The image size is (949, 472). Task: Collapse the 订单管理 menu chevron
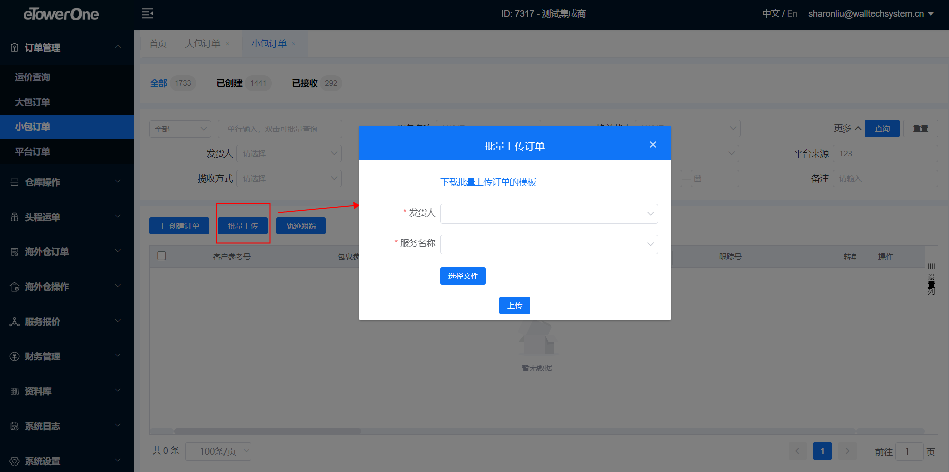point(118,47)
